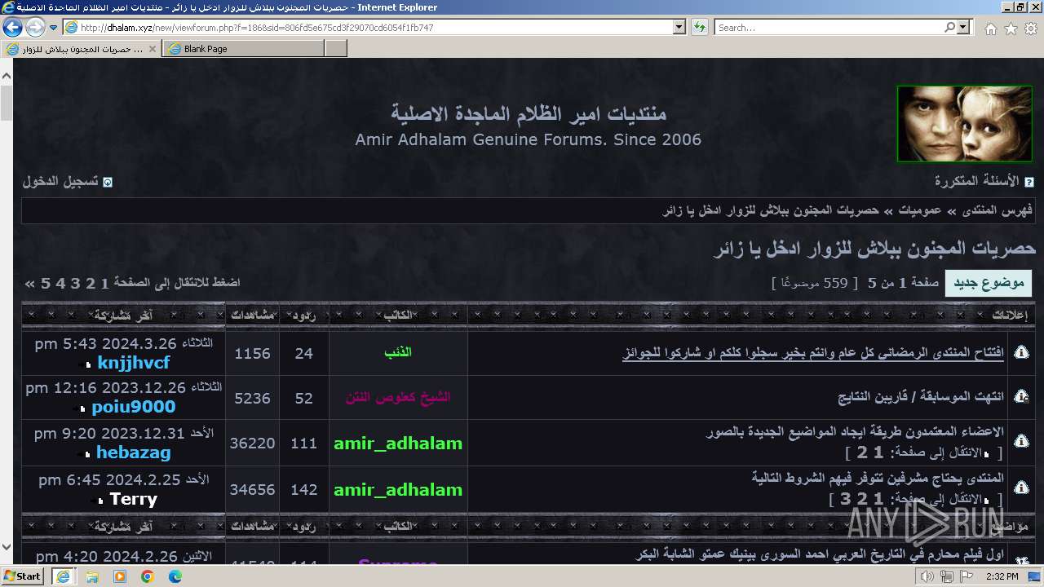Viewport: 1044px width, 587px height.
Task: Click the browser Forward arrow button
Action: [35, 27]
